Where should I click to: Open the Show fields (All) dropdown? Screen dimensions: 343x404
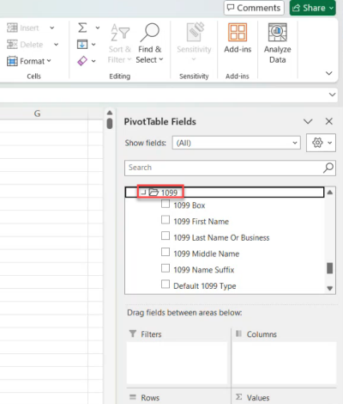237,143
